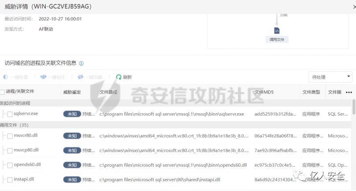Click the 文件类型 column header

(x=311, y=92)
